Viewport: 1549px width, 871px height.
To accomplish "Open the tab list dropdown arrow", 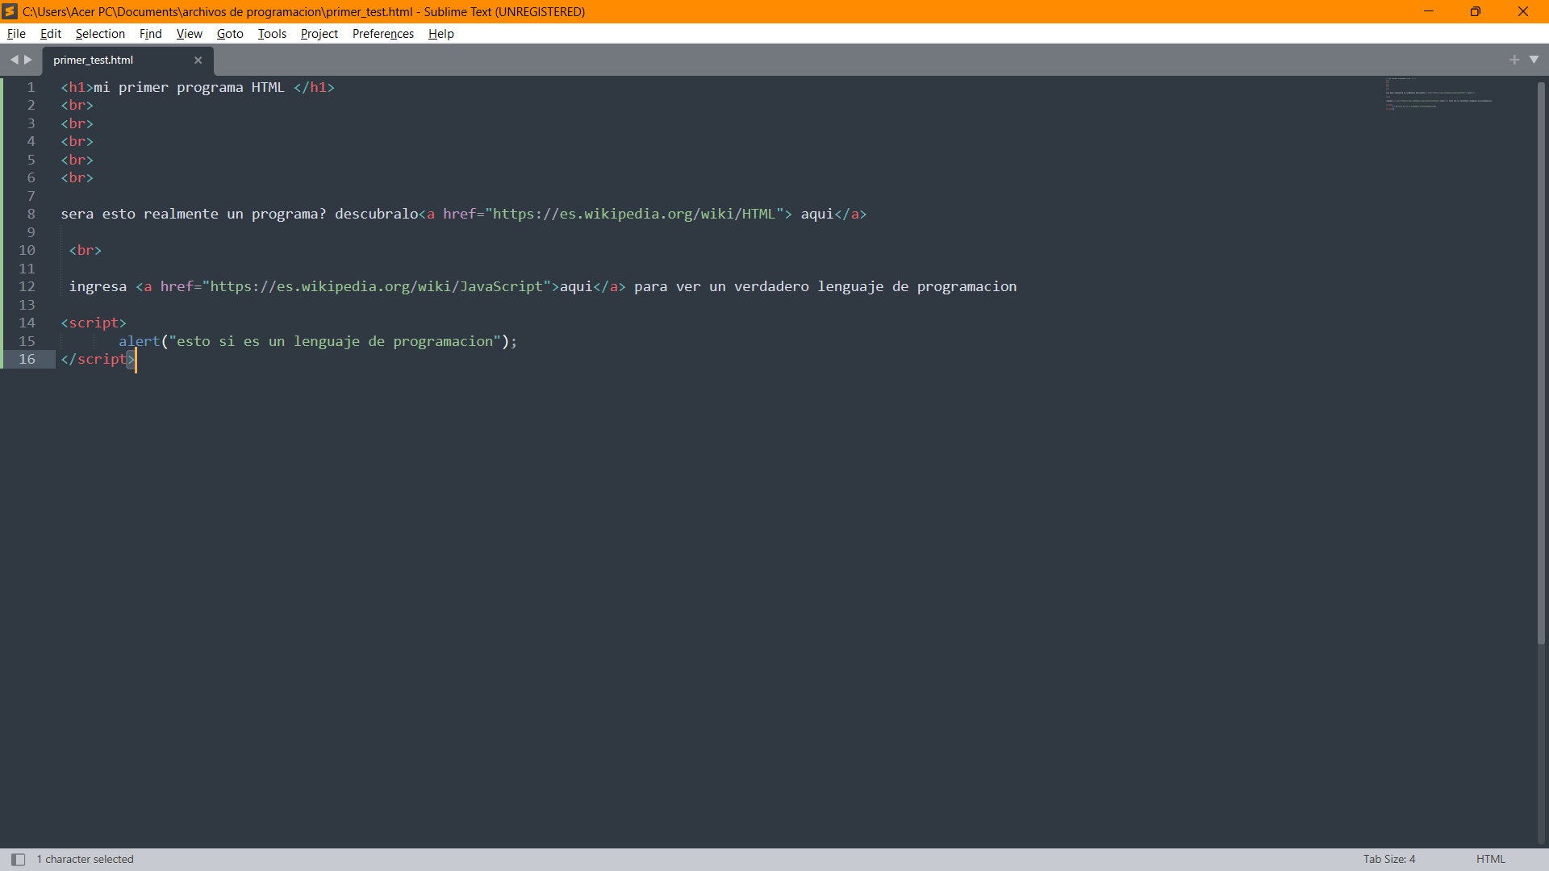I will (1534, 60).
